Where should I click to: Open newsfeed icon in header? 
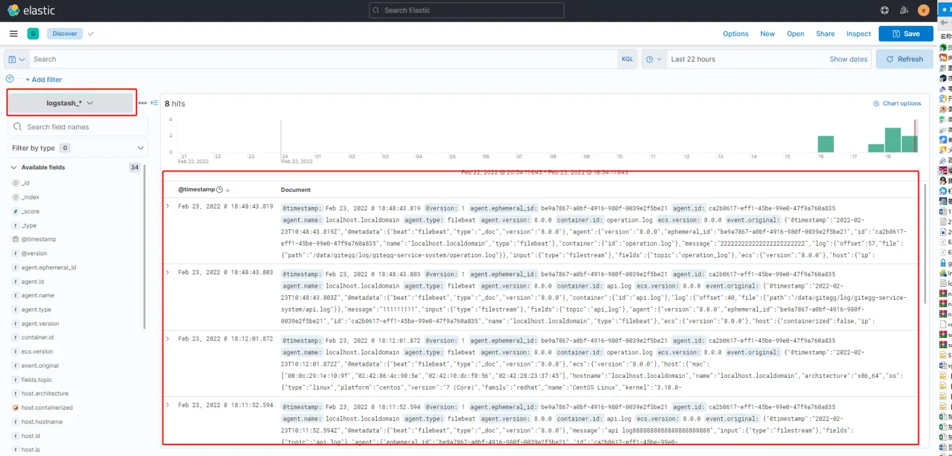point(904,10)
